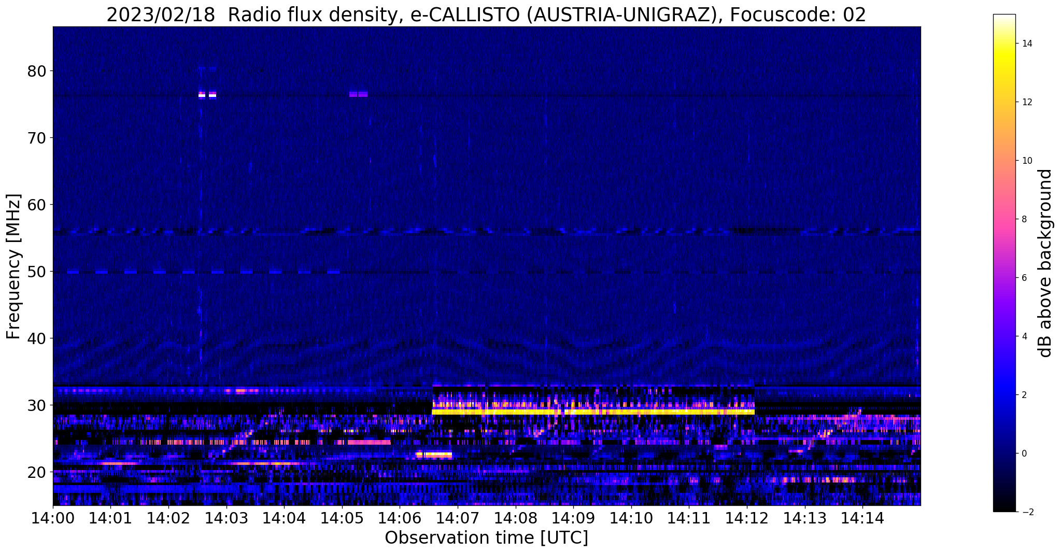Click the white-yellow streak at 22.5 MHz near 14:06:40
The height and width of the screenshot is (553, 1061).
click(x=434, y=455)
